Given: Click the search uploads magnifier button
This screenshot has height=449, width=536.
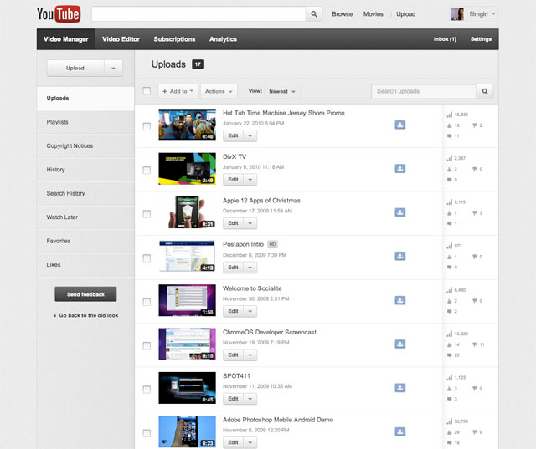Looking at the screenshot, I should click(x=485, y=91).
